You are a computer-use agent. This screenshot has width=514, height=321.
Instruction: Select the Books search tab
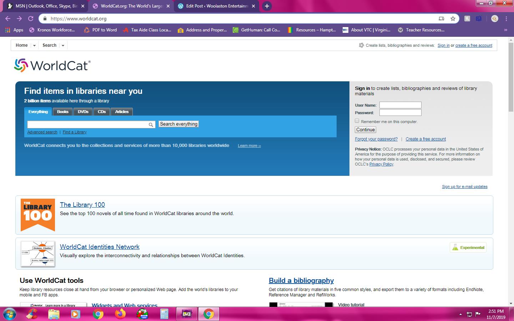pyautogui.click(x=63, y=112)
